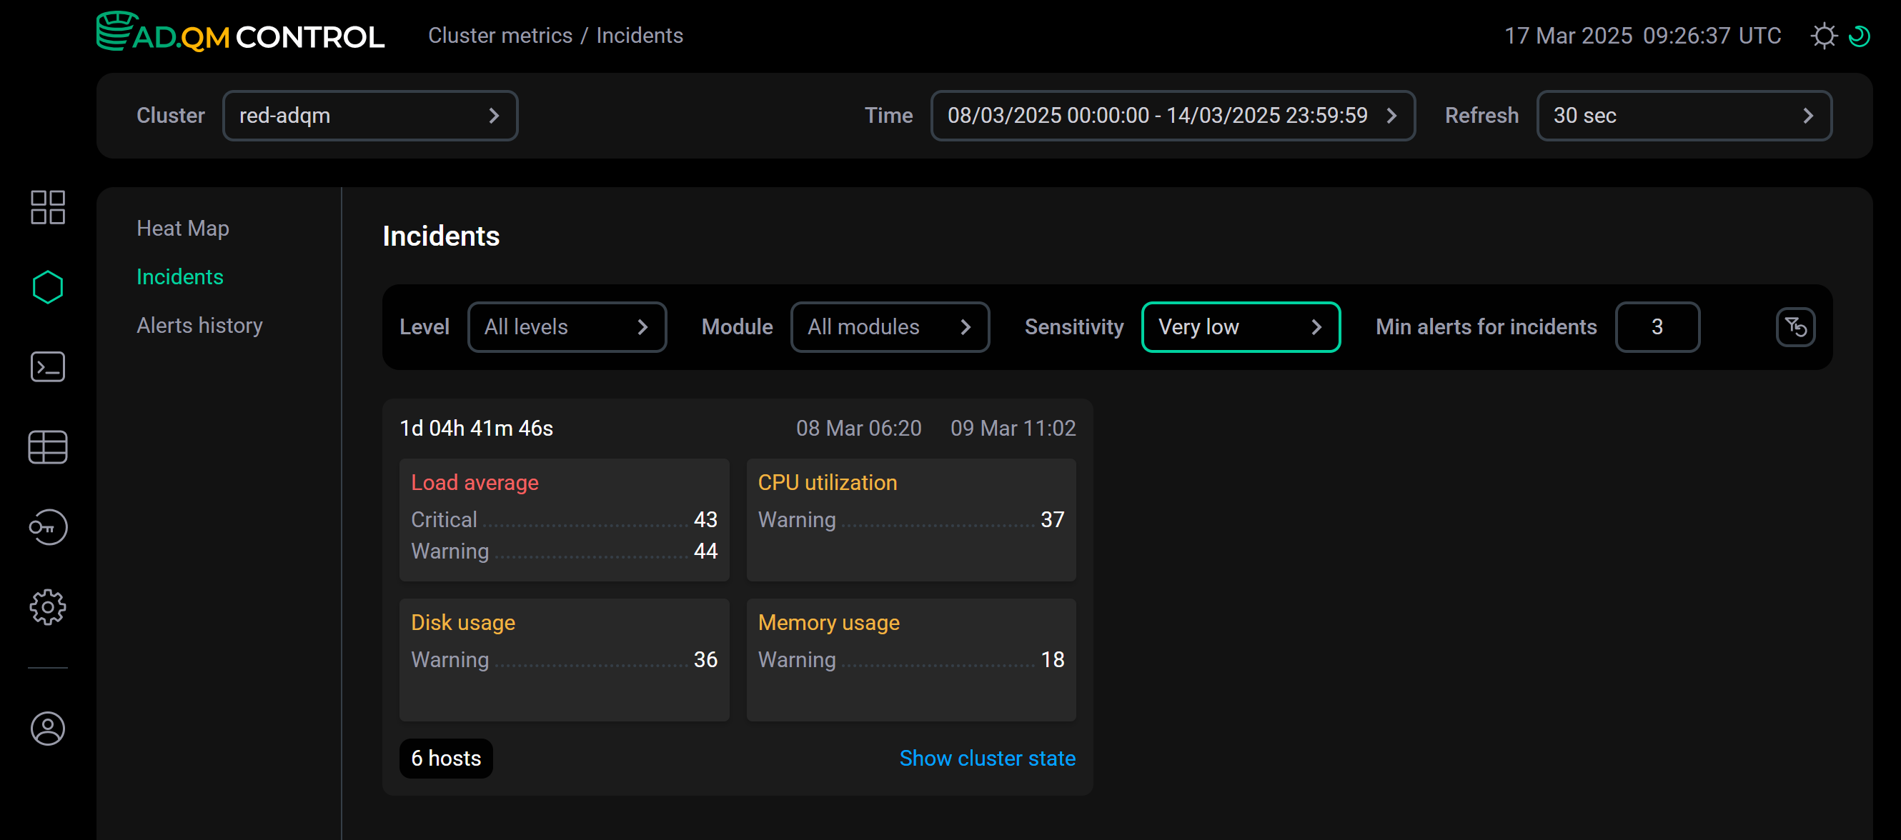
Task: Open the settings gear sidebar icon
Action: point(47,607)
